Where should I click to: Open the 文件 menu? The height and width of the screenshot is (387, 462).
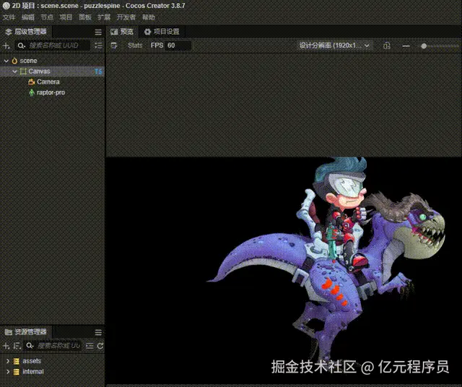coord(9,17)
